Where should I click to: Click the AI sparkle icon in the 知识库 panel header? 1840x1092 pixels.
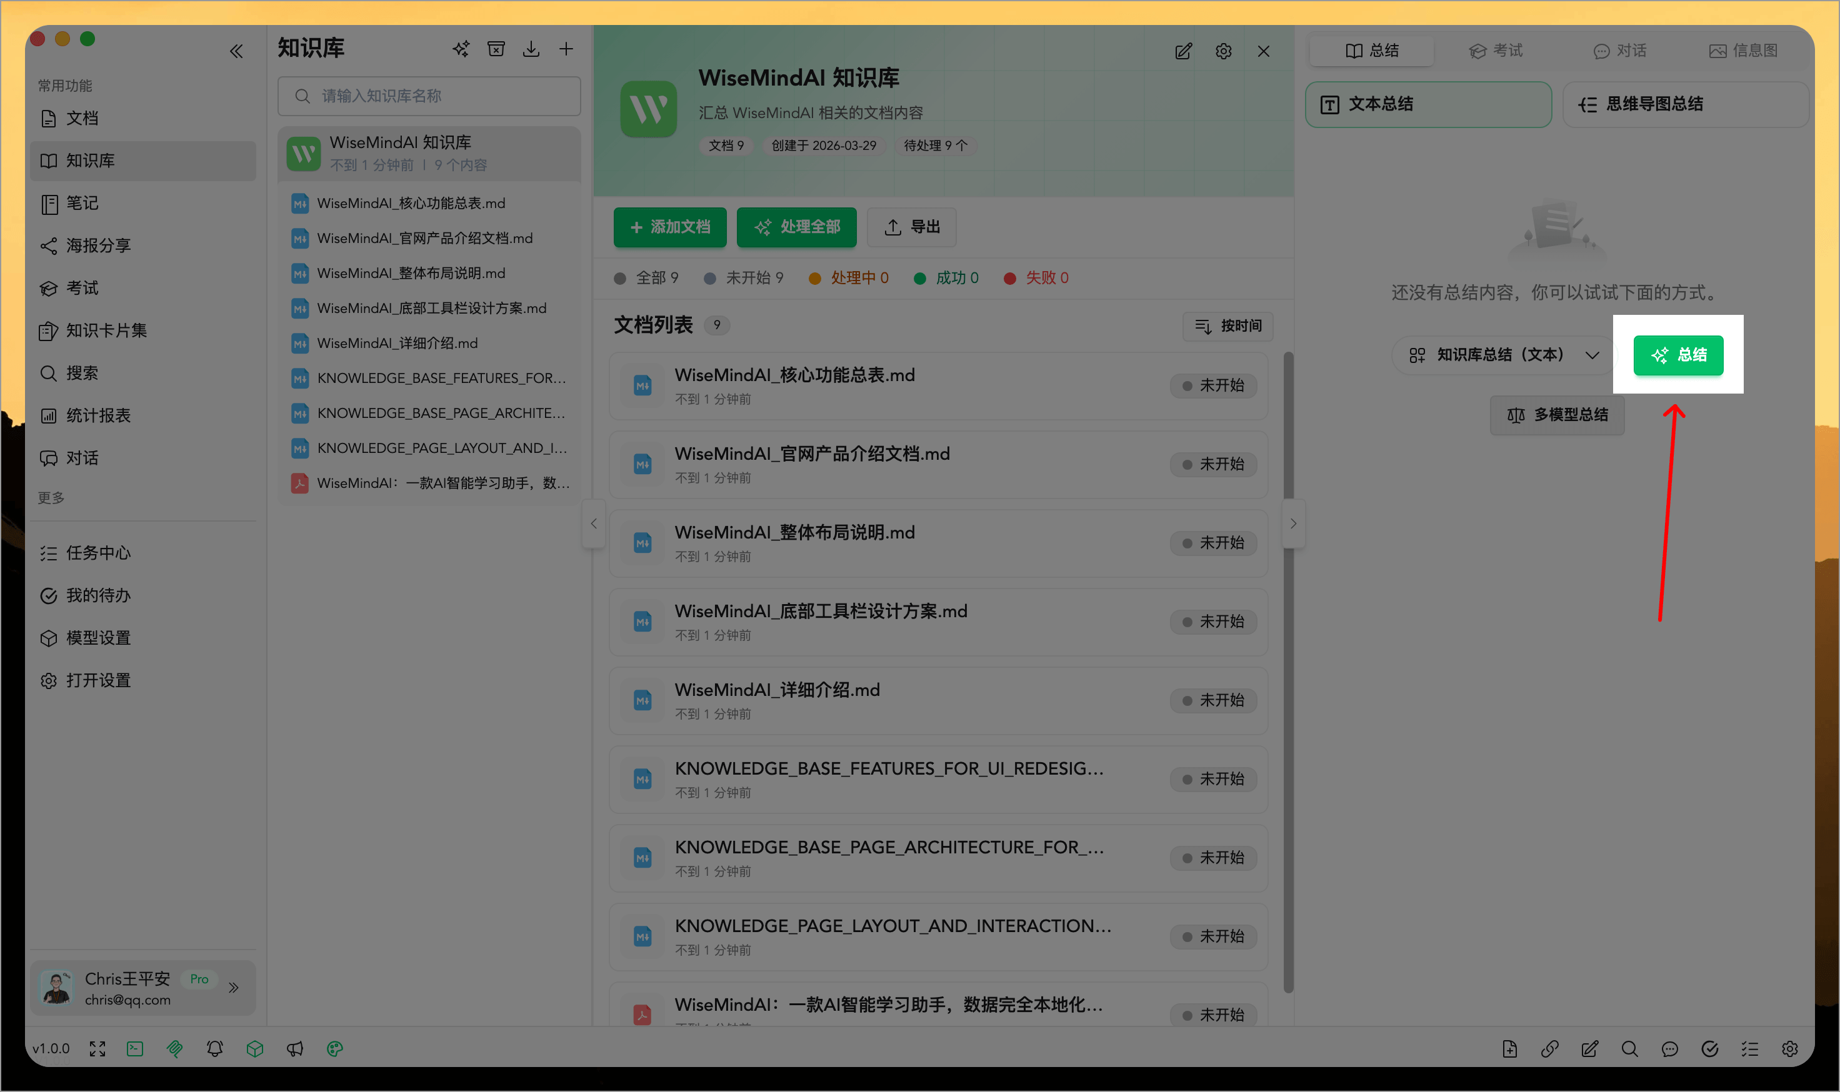point(461,49)
